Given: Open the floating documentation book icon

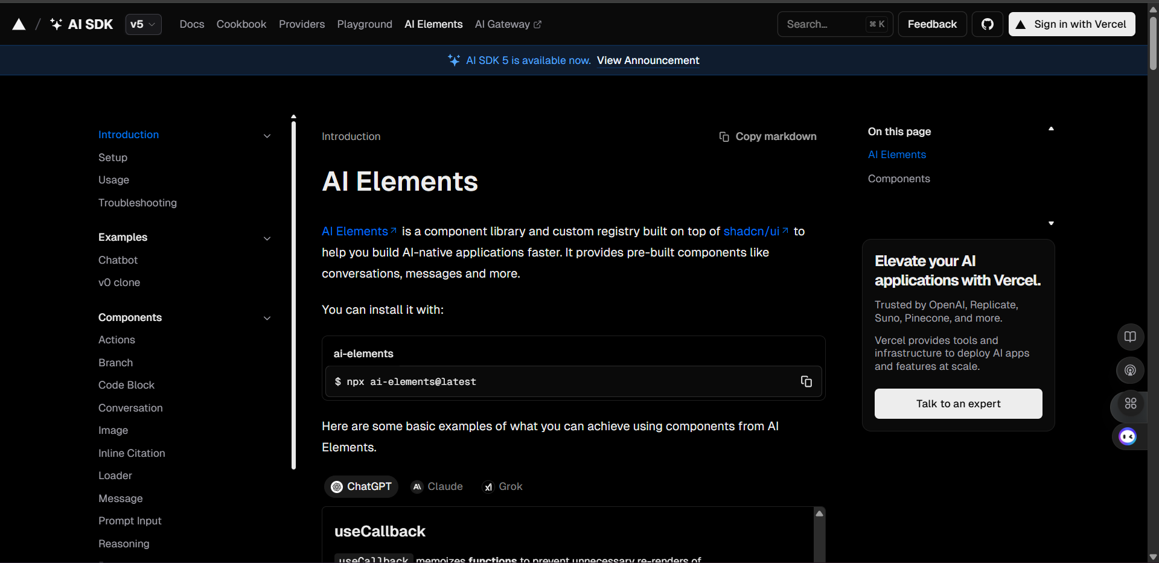Looking at the screenshot, I should 1130,337.
